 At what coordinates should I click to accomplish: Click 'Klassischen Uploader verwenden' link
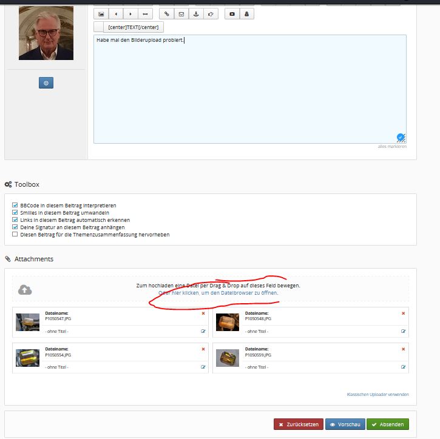click(377, 394)
